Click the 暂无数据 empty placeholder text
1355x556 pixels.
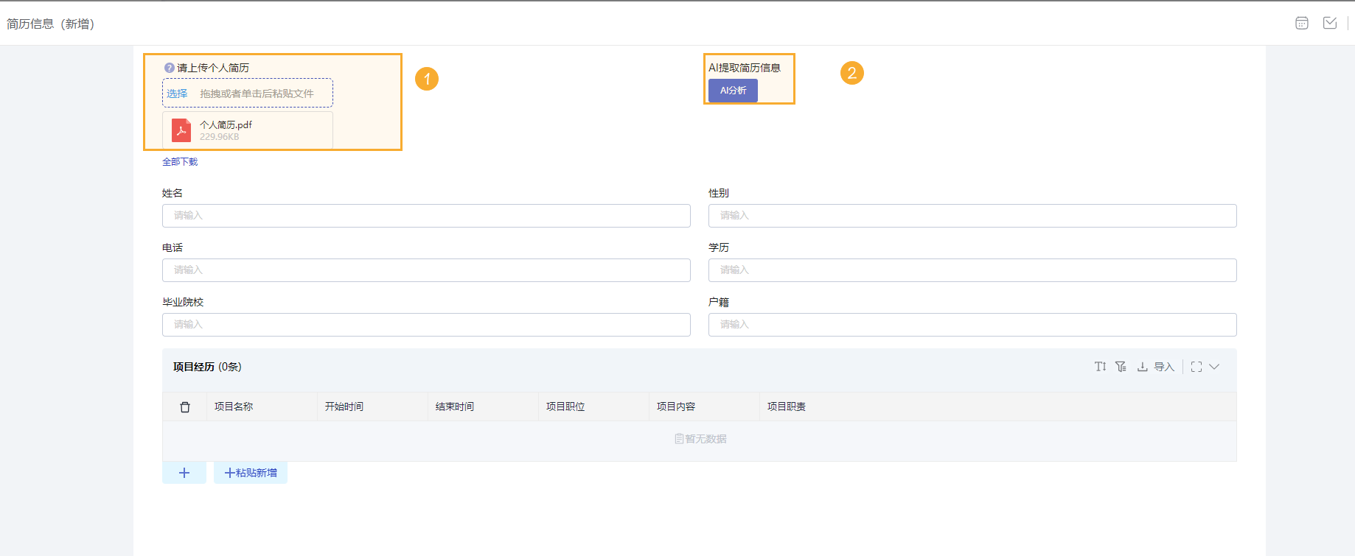[x=700, y=439]
